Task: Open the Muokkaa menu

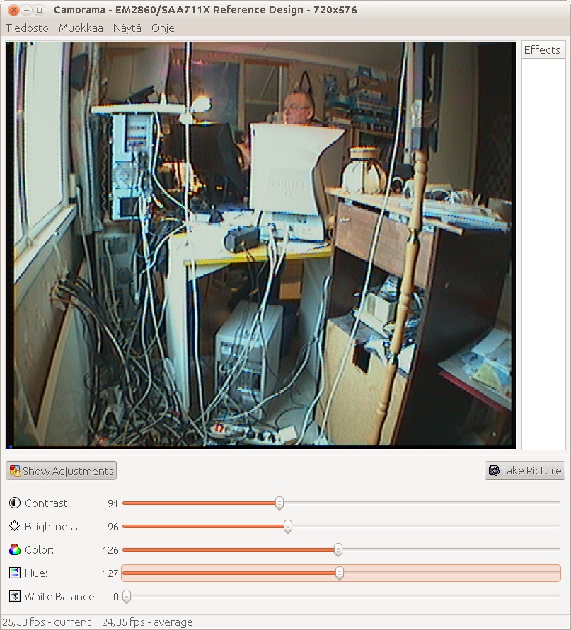Action: pyautogui.click(x=81, y=28)
